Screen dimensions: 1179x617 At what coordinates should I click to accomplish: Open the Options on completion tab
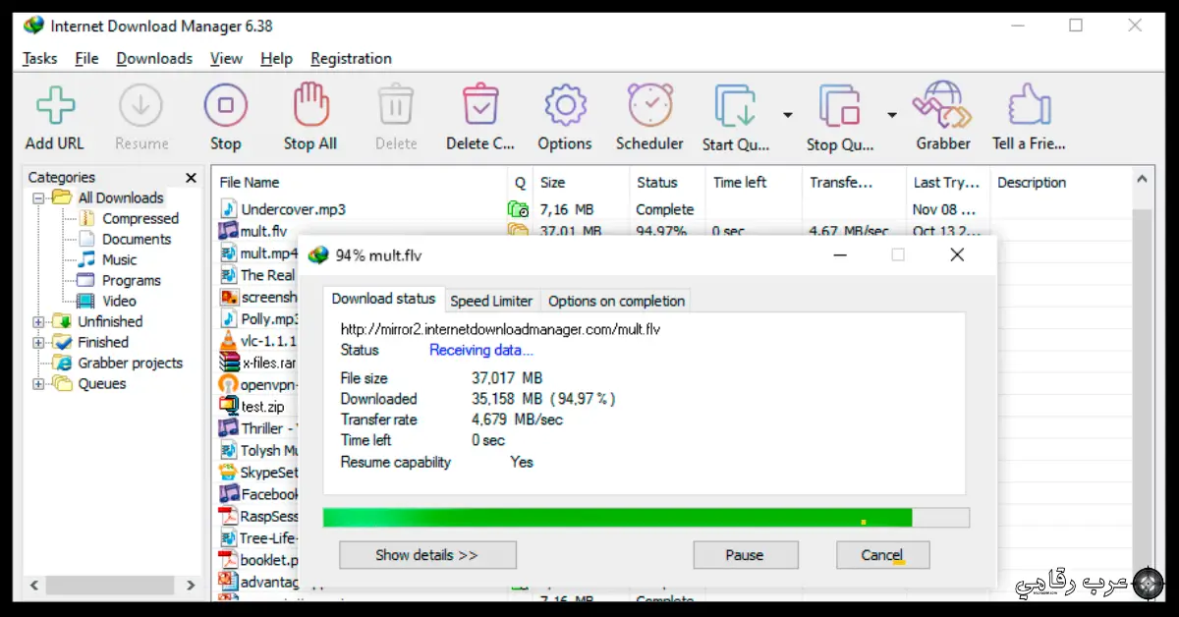(616, 301)
